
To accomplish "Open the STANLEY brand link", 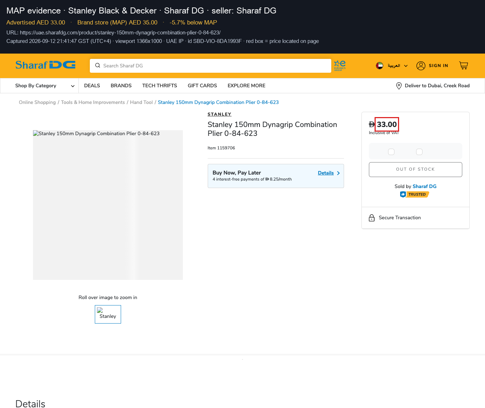I will 219,114.
